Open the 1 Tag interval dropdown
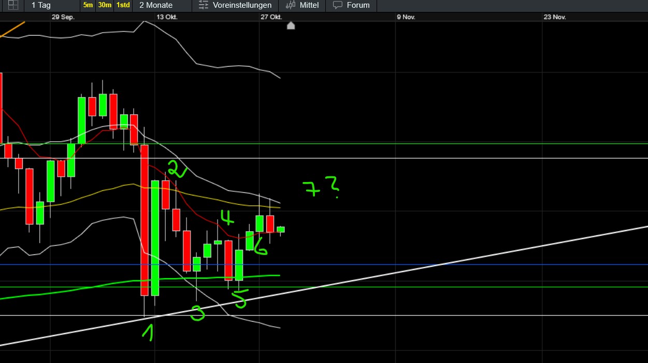Image resolution: width=648 pixels, height=363 pixels. pos(41,5)
